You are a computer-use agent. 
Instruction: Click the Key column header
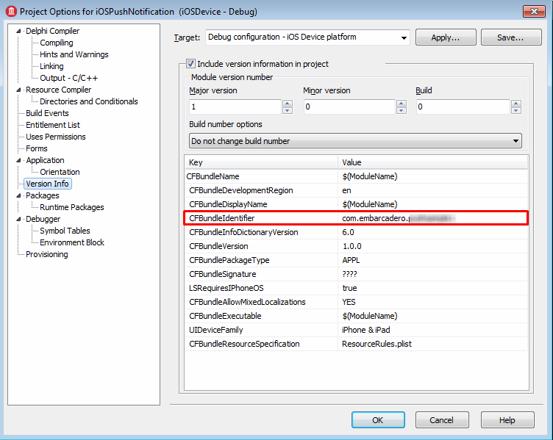coord(261,162)
